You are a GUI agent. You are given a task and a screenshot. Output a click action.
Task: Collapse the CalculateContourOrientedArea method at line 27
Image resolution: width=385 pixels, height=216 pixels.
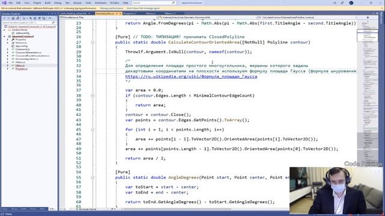click(93, 43)
